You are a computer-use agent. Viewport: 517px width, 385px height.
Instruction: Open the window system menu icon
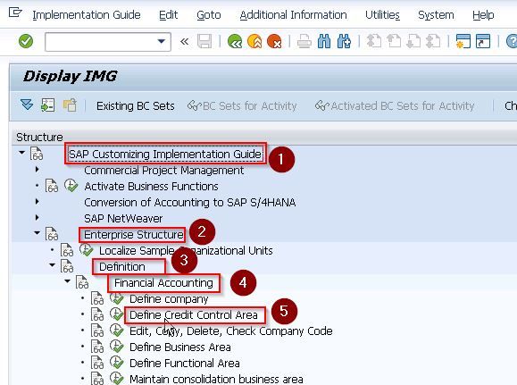point(15,13)
